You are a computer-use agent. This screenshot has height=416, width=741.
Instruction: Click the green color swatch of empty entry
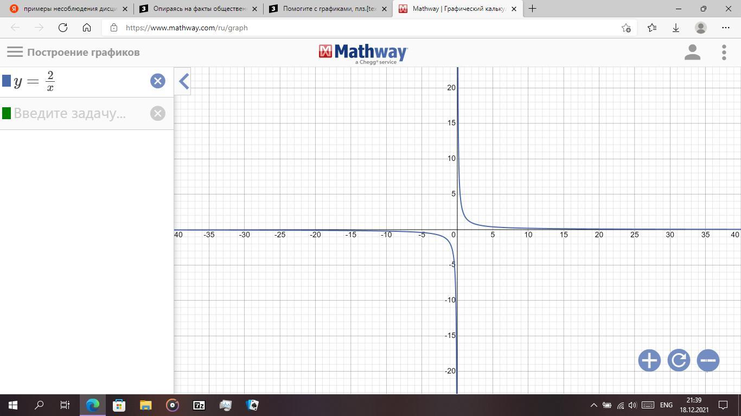pos(7,113)
